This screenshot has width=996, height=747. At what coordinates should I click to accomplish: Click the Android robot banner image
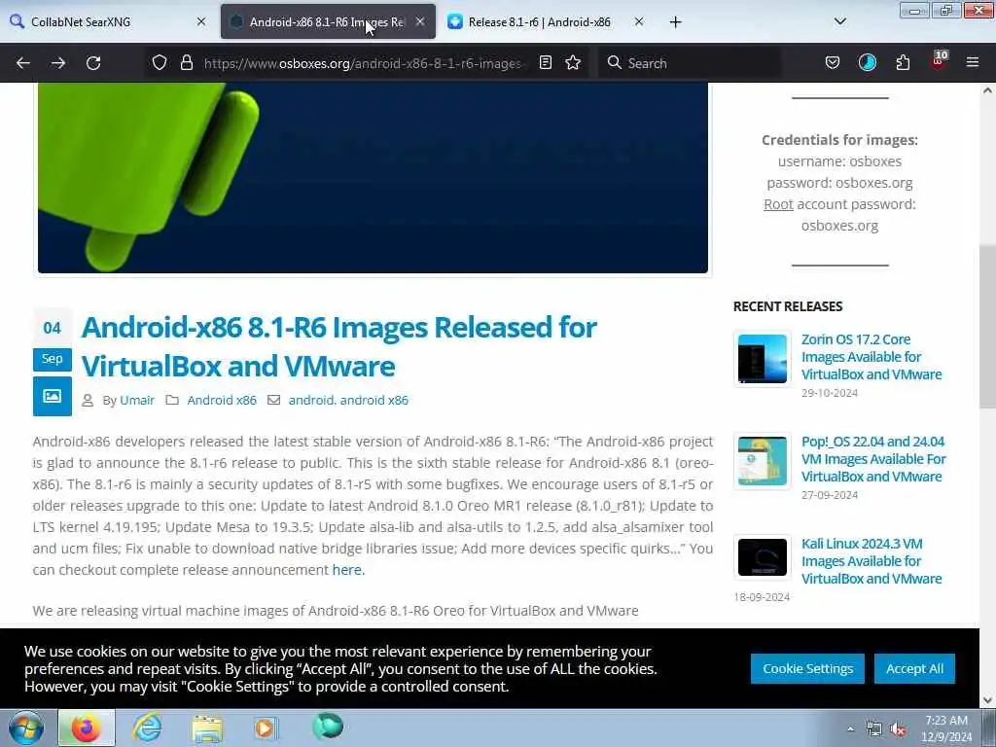pyautogui.click(x=373, y=178)
